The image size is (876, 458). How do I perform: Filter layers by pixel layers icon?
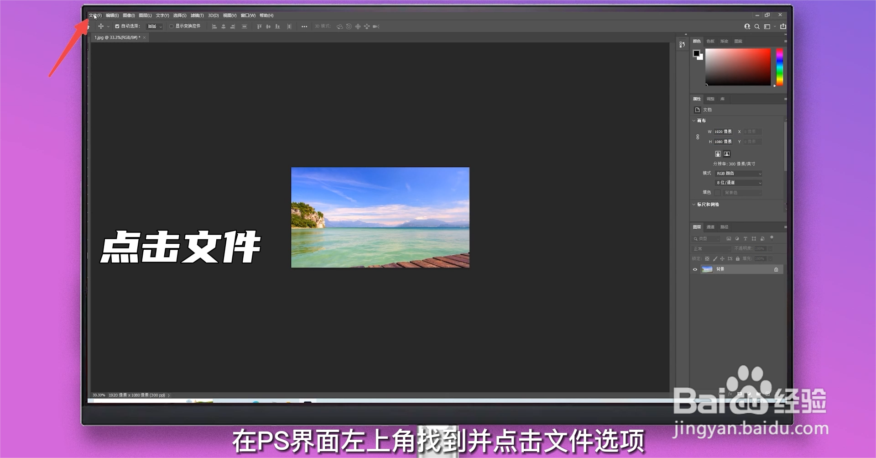(x=729, y=239)
